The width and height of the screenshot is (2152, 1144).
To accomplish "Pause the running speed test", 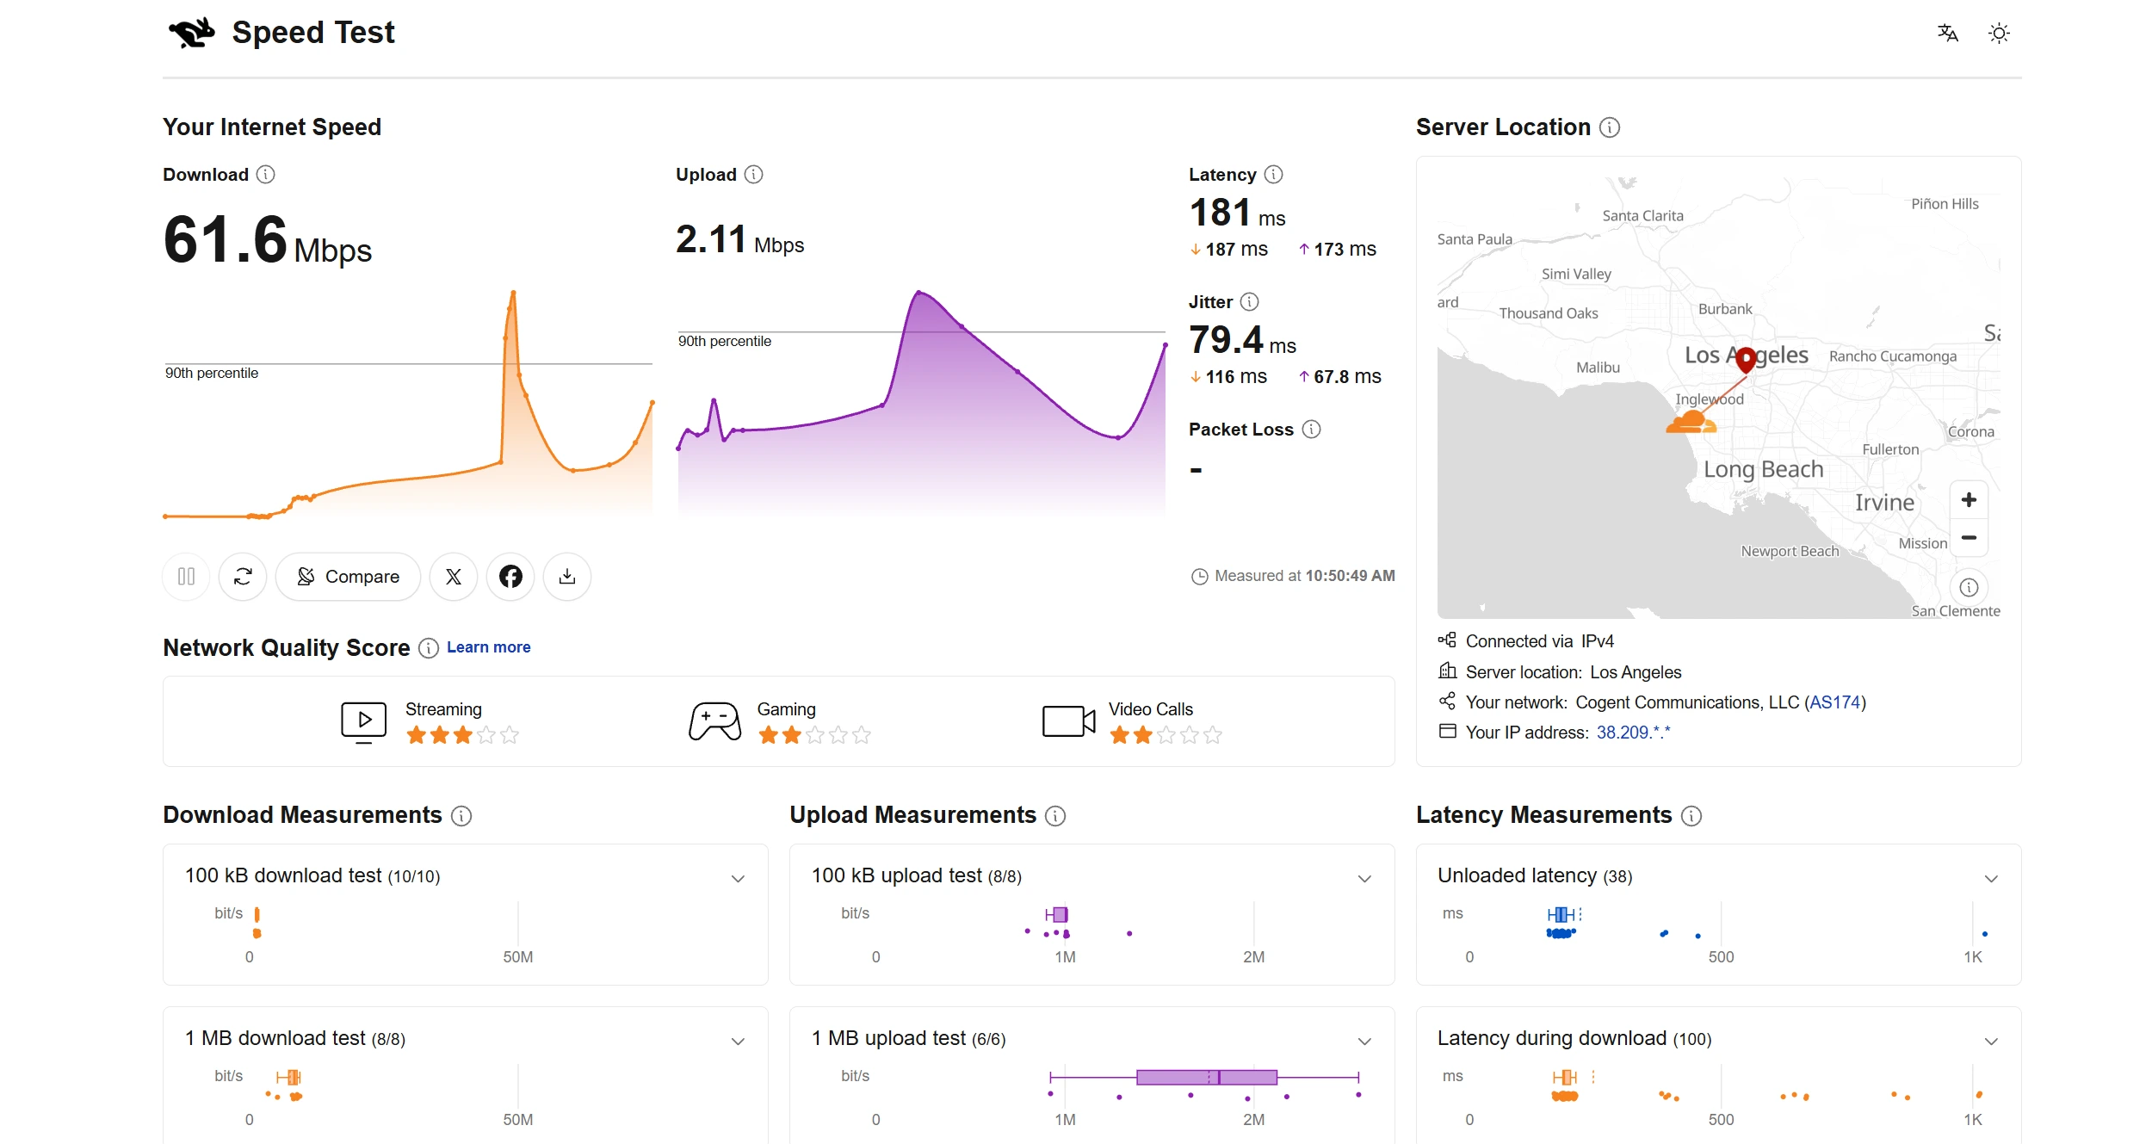I will pyautogui.click(x=187, y=577).
